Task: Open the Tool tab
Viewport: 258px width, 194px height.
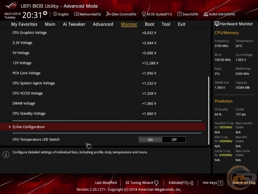Action: [166, 24]
